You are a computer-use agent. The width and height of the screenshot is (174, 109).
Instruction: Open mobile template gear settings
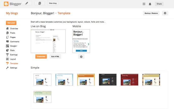[81, 57]
